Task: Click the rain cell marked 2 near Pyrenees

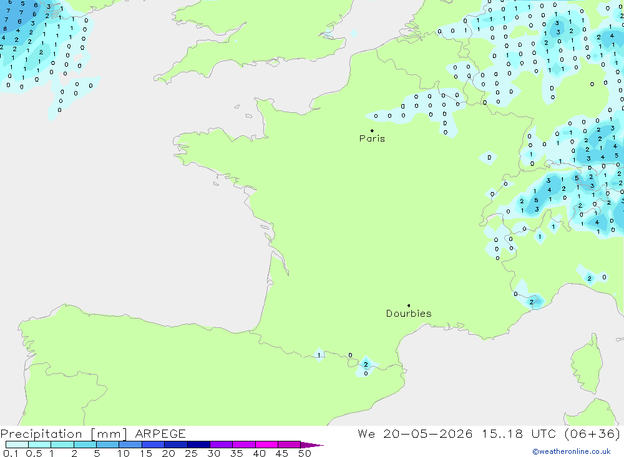Action: [366, 364]
